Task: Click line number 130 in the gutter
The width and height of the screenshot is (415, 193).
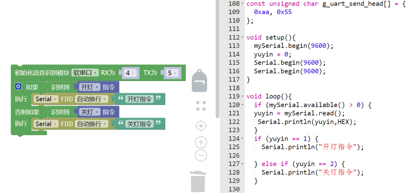Action: tap(234, 189)
